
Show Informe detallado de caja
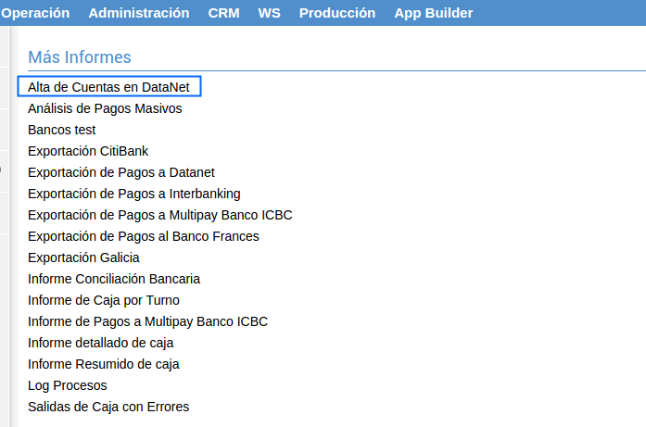[x=101, y=343]
